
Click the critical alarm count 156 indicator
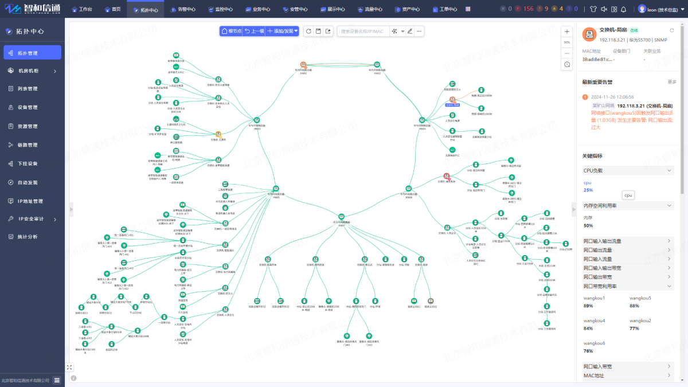click(x=524, y=9)
